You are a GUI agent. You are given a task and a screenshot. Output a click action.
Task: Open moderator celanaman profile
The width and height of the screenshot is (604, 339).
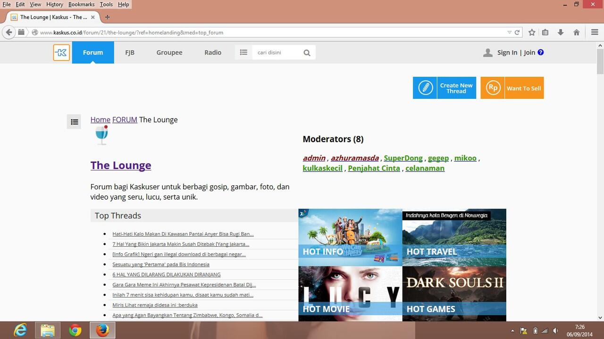(x=425, y=168)
